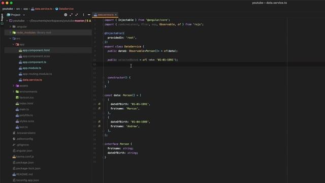
Task: Select package.json in project tree
Action: coord(25,163)
